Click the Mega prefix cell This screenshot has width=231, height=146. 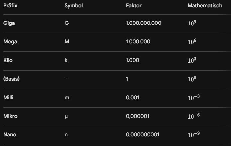click(x=10, y=42)
